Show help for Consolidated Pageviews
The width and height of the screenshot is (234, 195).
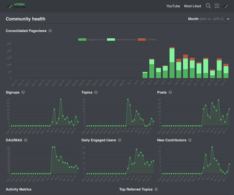click(x=50, y=31)
